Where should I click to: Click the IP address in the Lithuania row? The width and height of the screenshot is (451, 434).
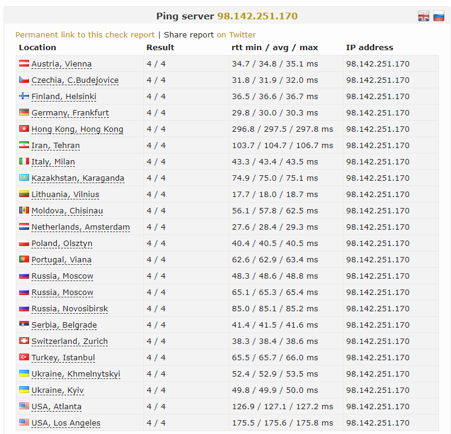(377, 194)
